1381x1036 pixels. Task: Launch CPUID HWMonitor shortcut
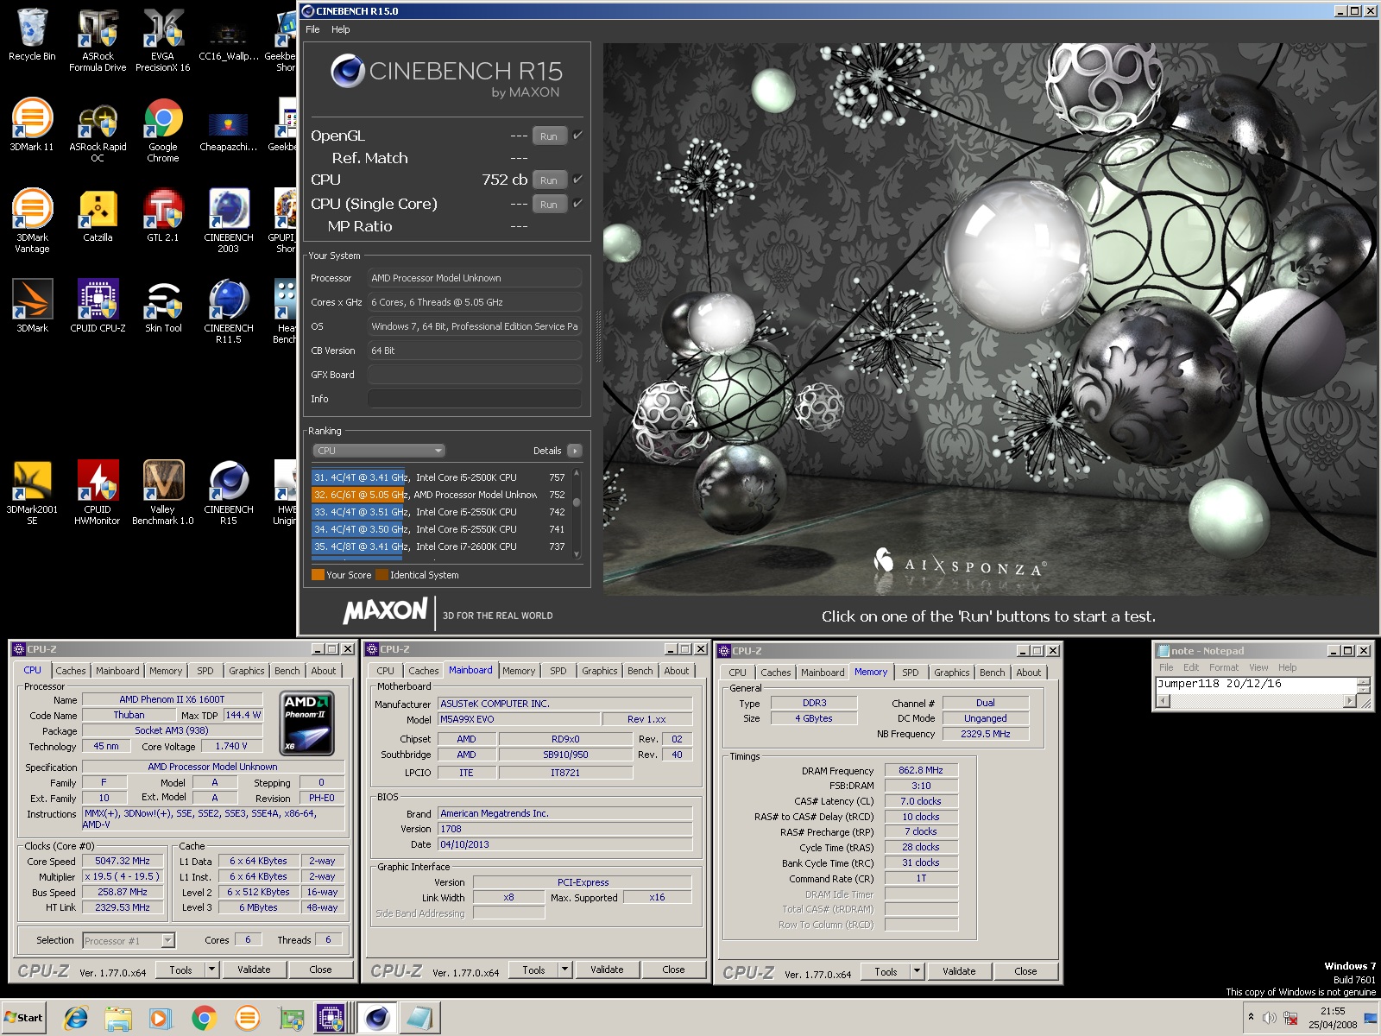click(x=98, y=494)
